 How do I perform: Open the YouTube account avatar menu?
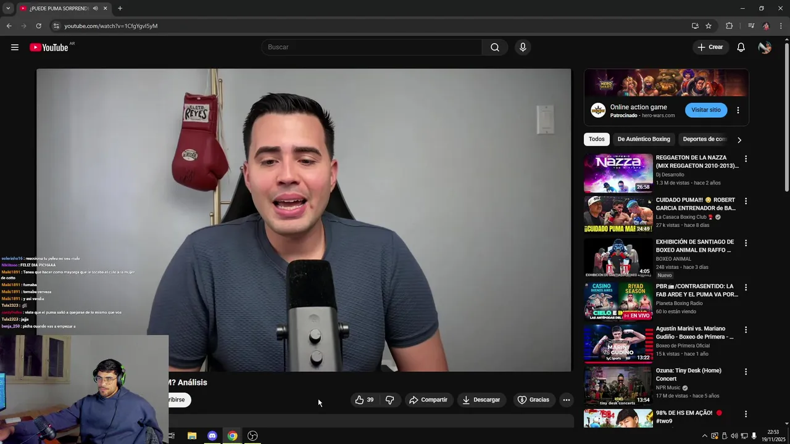pyautogui.click(x=765, y=47)
